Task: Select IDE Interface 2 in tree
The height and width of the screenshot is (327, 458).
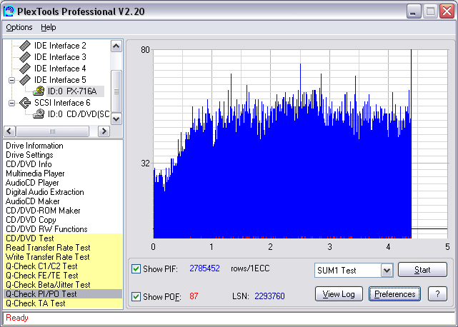Action: (60, 46)
